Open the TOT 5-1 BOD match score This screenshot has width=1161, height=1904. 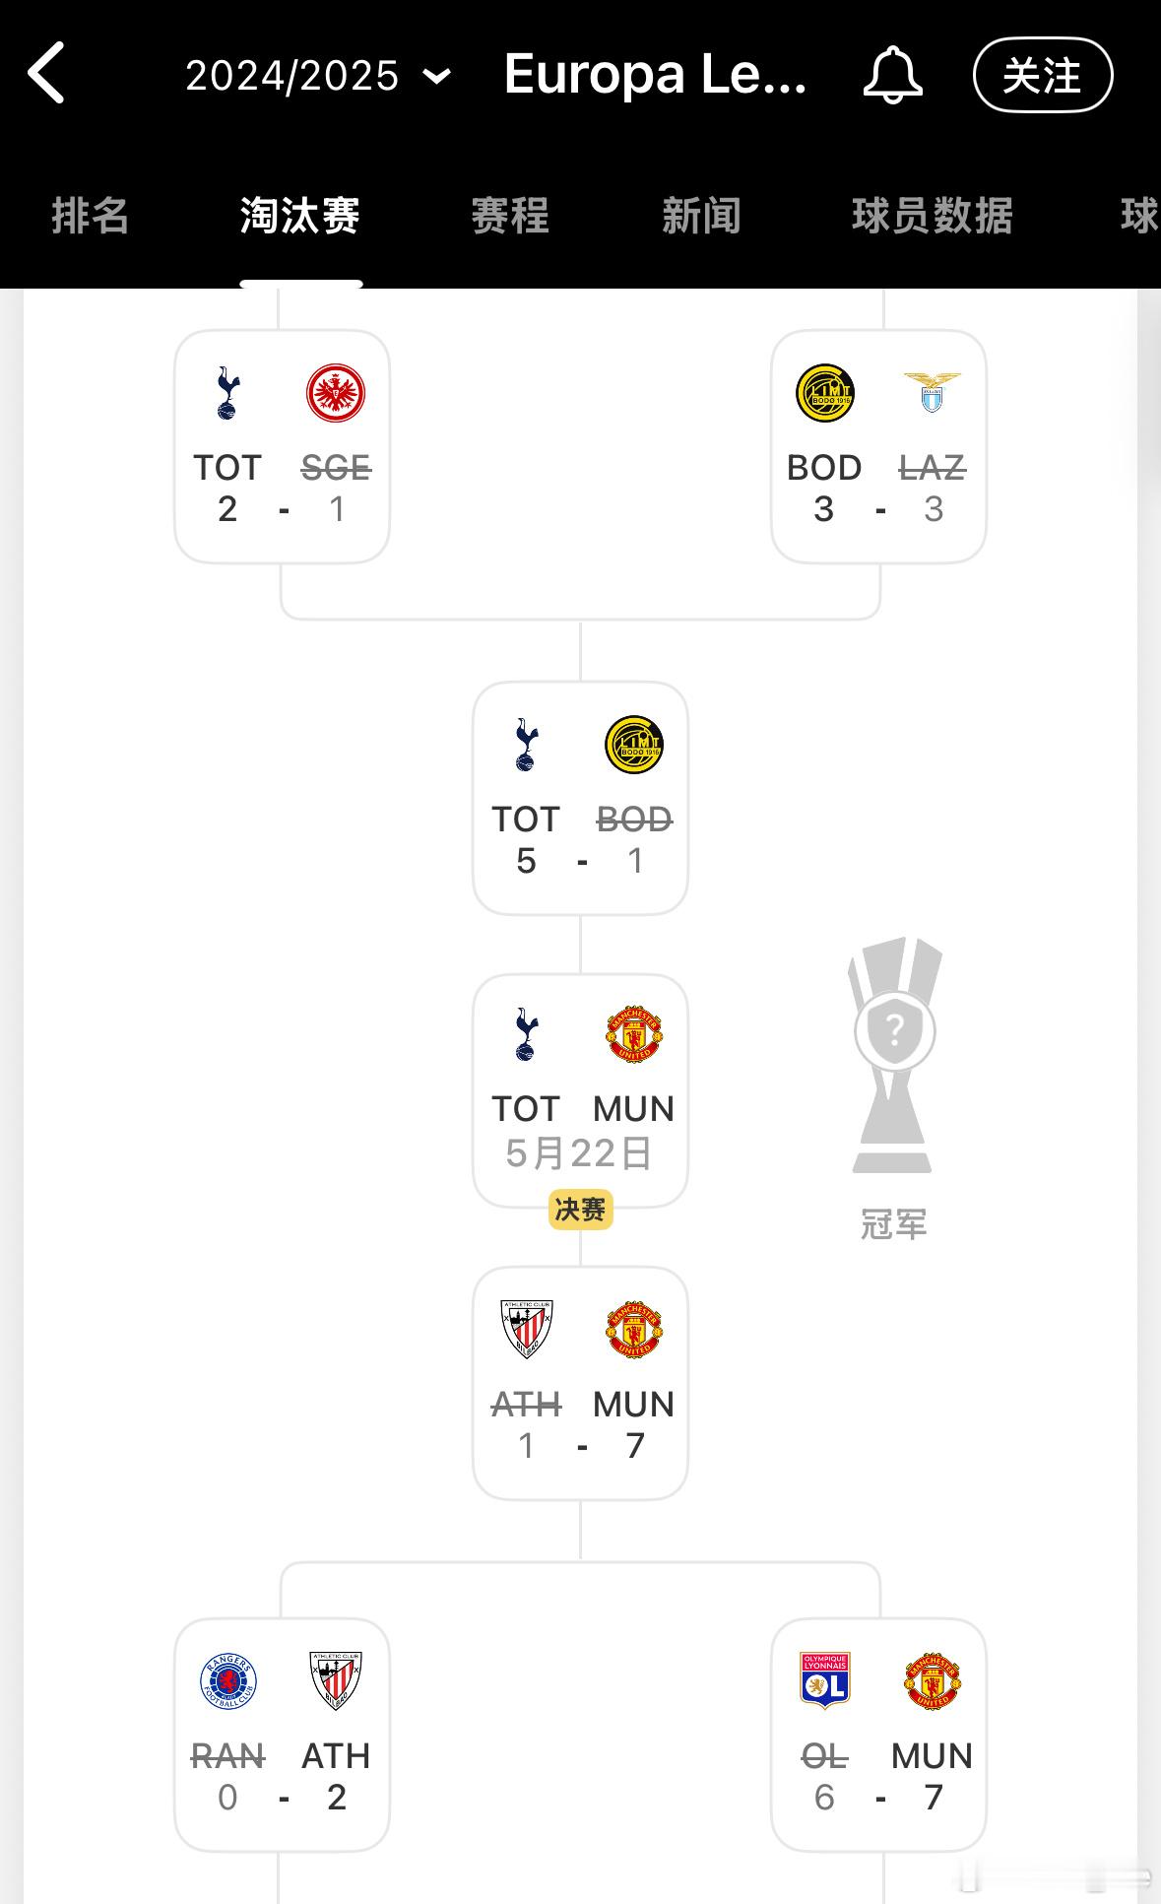click(580, 861)
